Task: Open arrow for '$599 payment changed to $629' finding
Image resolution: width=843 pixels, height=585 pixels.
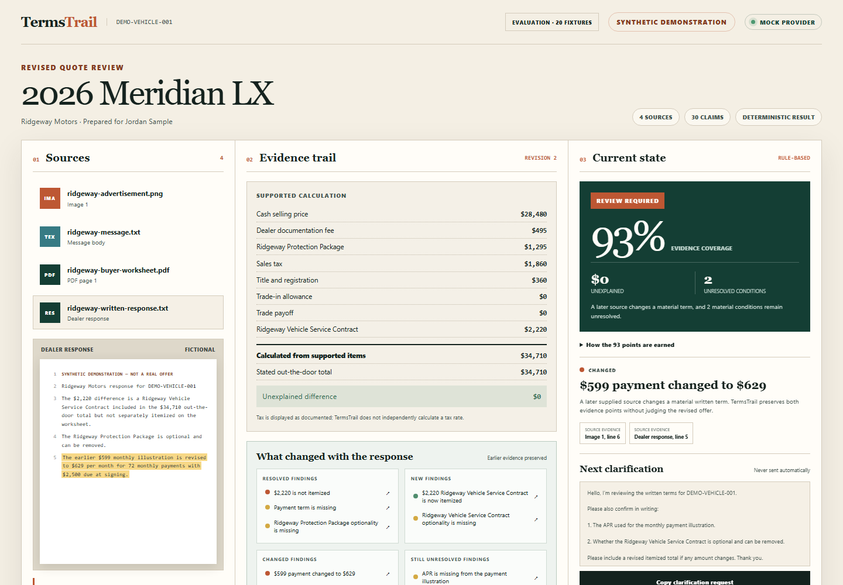Action: tap(388, 574)
